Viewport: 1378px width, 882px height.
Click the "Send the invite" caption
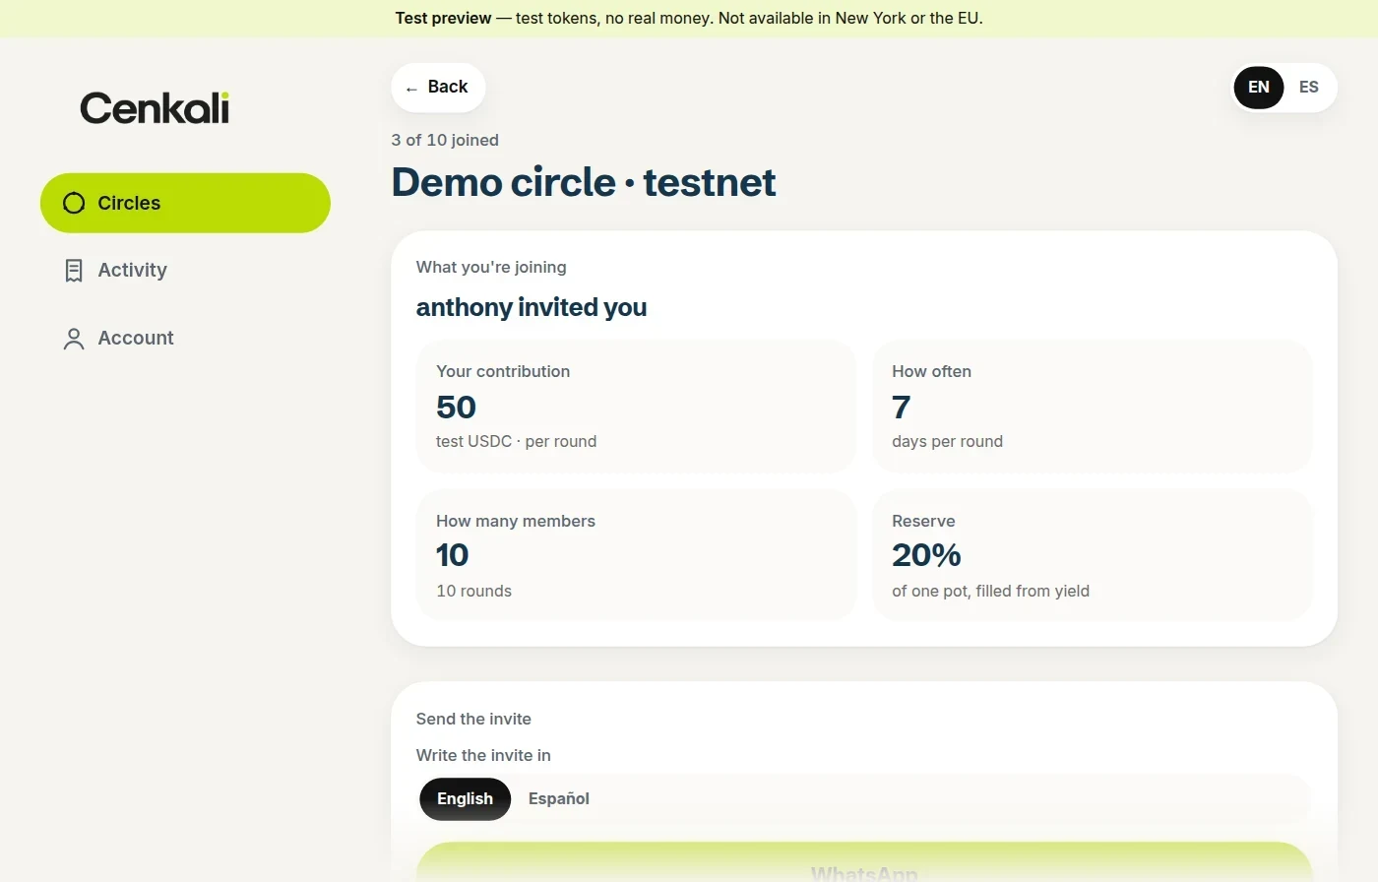tap(473, 719)
